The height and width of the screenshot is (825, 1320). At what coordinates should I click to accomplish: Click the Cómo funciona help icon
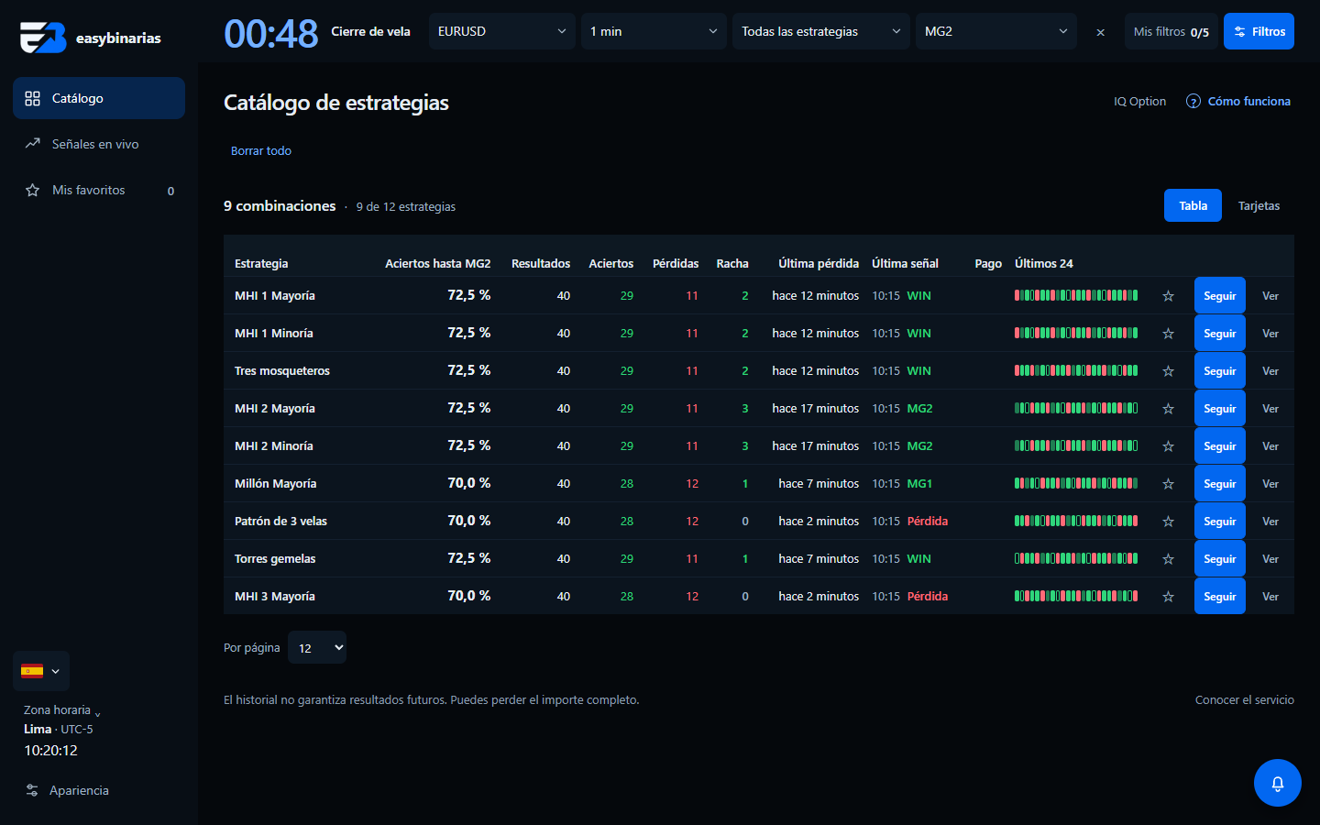click(x=1193, y=101)
